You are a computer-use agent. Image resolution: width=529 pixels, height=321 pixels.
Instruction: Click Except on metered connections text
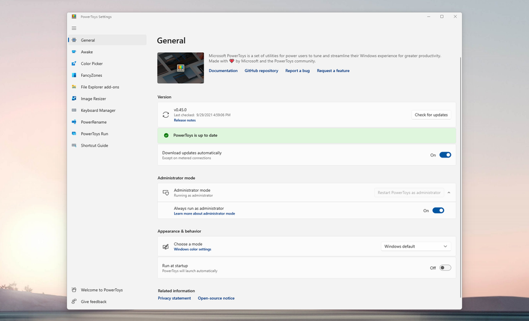(186, 158)
